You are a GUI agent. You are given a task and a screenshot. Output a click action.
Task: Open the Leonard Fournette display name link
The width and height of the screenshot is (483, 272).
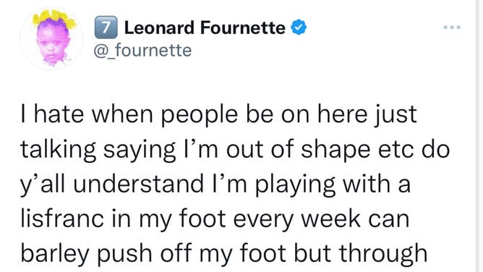pos(205,27)
